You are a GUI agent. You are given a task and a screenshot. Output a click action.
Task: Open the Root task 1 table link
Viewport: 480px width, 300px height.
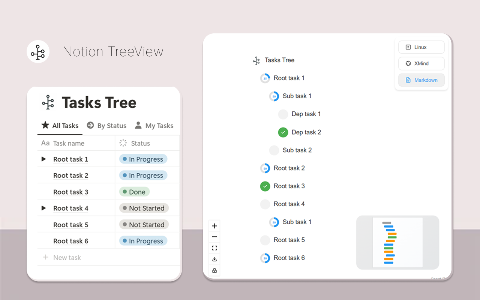click(70, 159)
